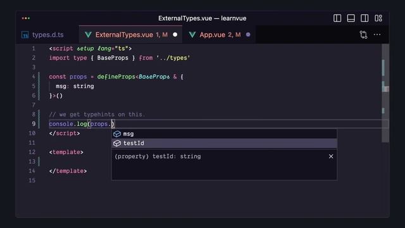The height and width of the screenshot is (228, 405).
Task: Click the open changes compare icon
Action: pyautogui.click(x=363, y=35)
